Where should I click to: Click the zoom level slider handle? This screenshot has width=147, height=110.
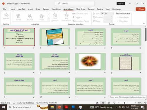(x=124, y=103)
